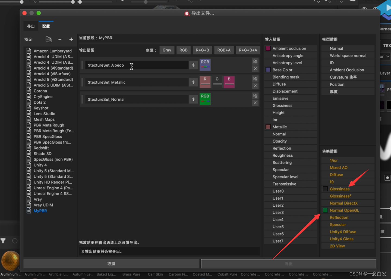This screenshot has width=391, height=279.
Task: Select 2D View converted map
Action: [x=348, y=246]
